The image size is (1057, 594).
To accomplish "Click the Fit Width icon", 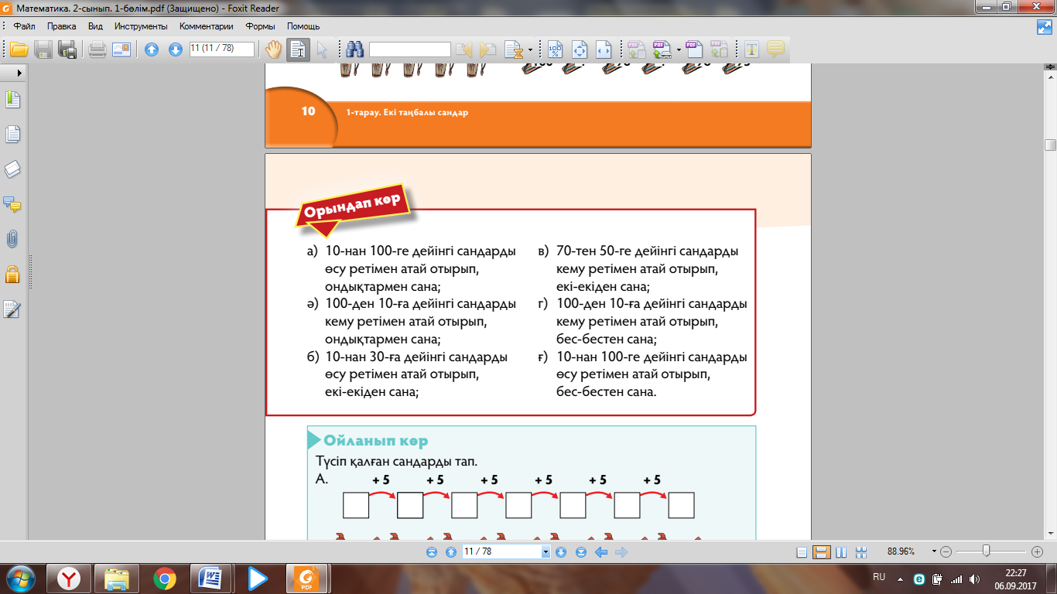I will click(604, 49).
